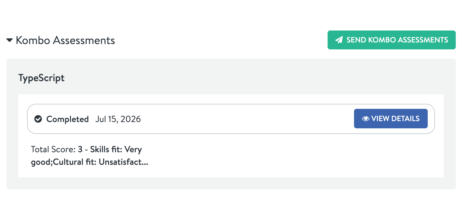This screenshot has width=463, height=212.
Task: Click the 'Skills fit: Very' text
Action: [116, 149]
